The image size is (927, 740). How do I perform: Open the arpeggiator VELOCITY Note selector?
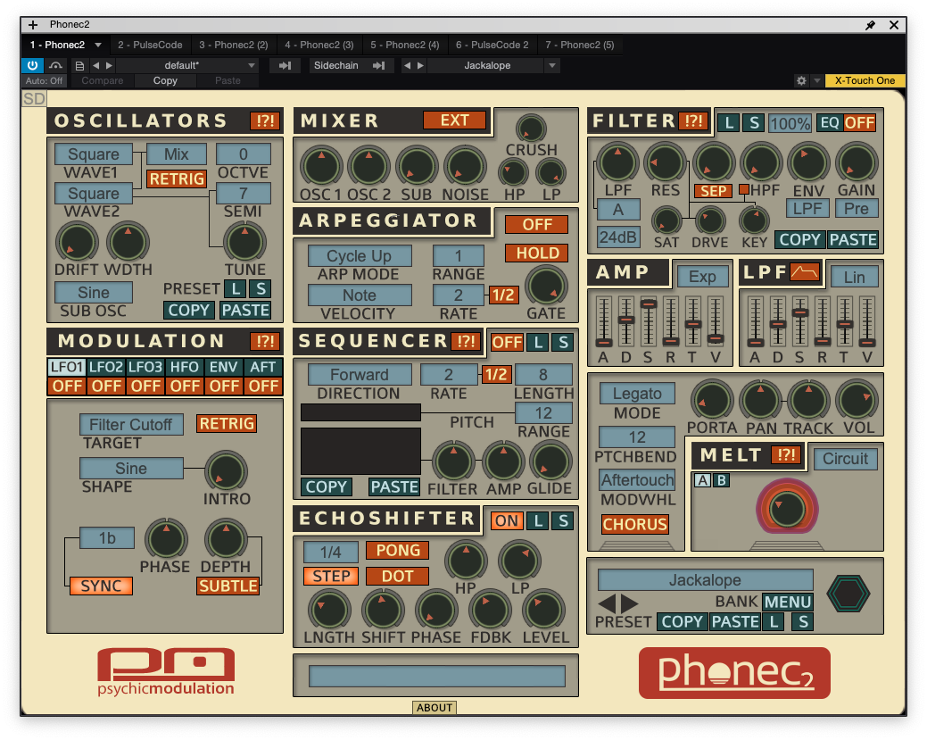point(360,295)
